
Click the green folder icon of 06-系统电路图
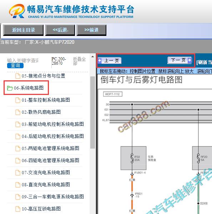10,88
